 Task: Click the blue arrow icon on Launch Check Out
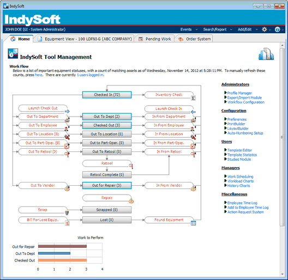tap(67, 111)
